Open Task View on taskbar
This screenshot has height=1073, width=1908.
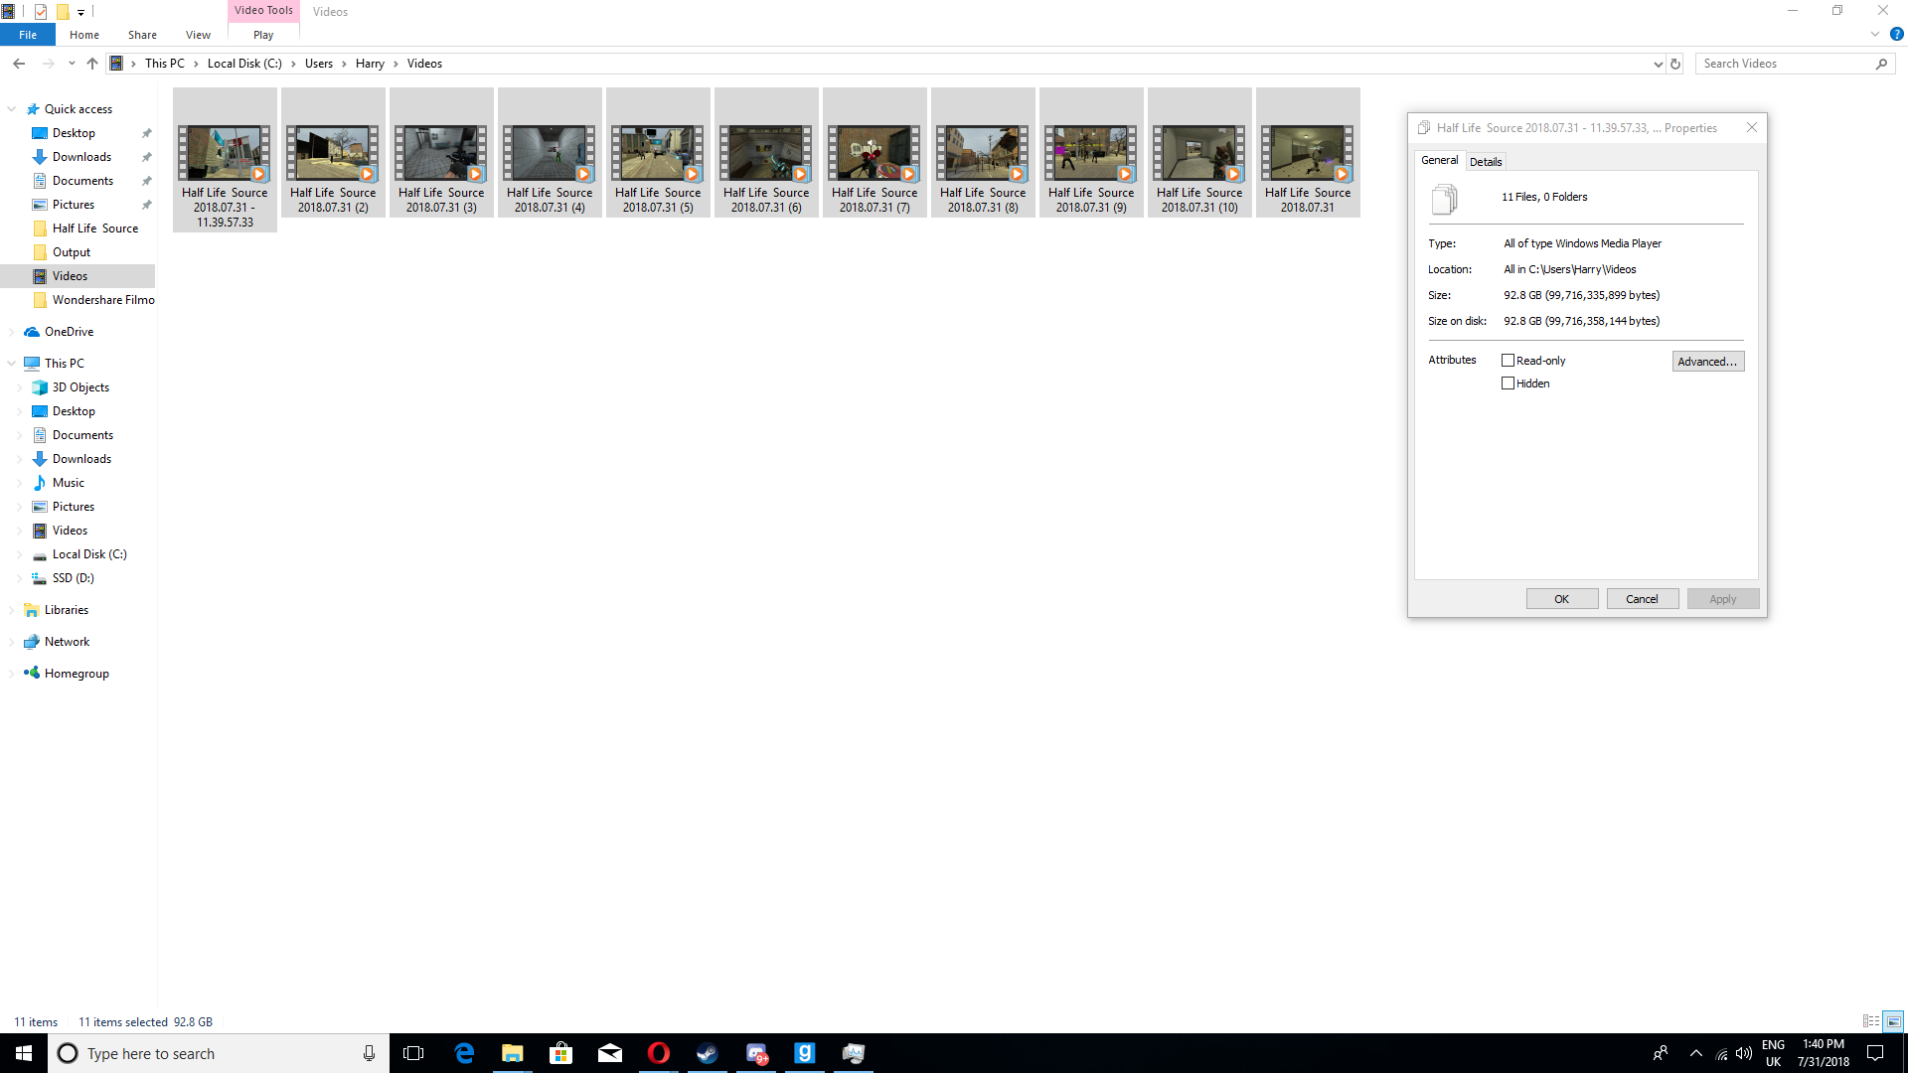coord(413,1053)
